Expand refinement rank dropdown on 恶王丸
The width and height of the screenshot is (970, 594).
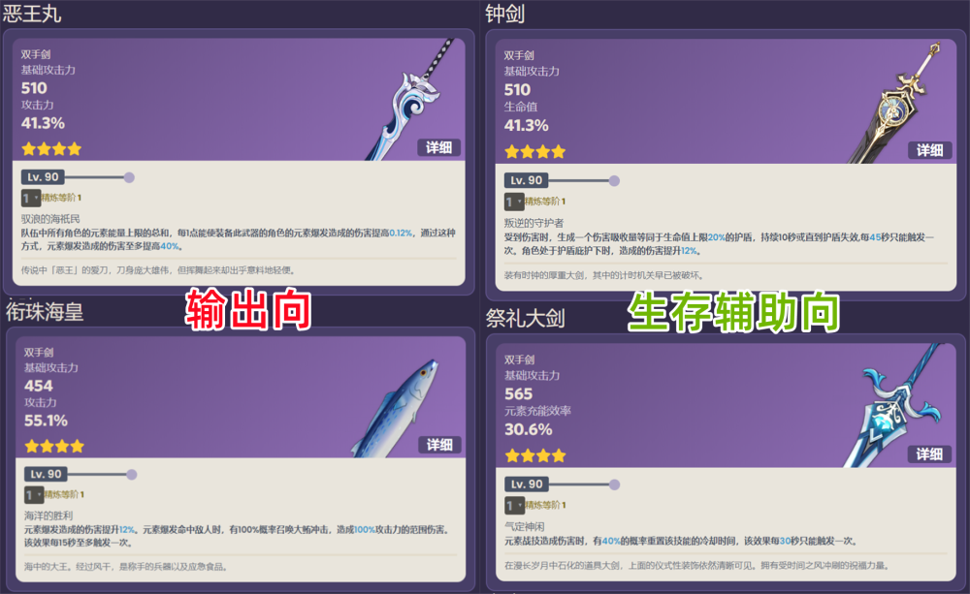[31, 198]
